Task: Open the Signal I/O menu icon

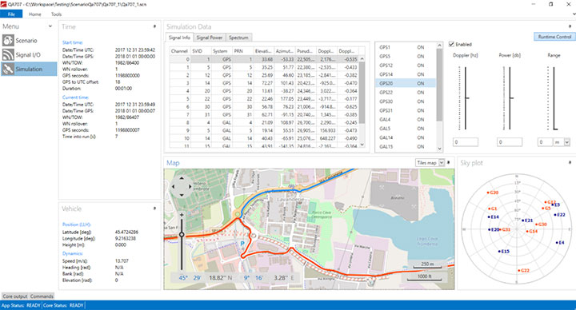Action: tap(8, 54)
